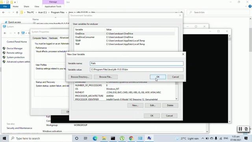Image resolution: width=252 pixels, height=142 pixels.
Task: Select the PROCESSOR_ARCHITECTURE variable row
Action: click(124, 96)
